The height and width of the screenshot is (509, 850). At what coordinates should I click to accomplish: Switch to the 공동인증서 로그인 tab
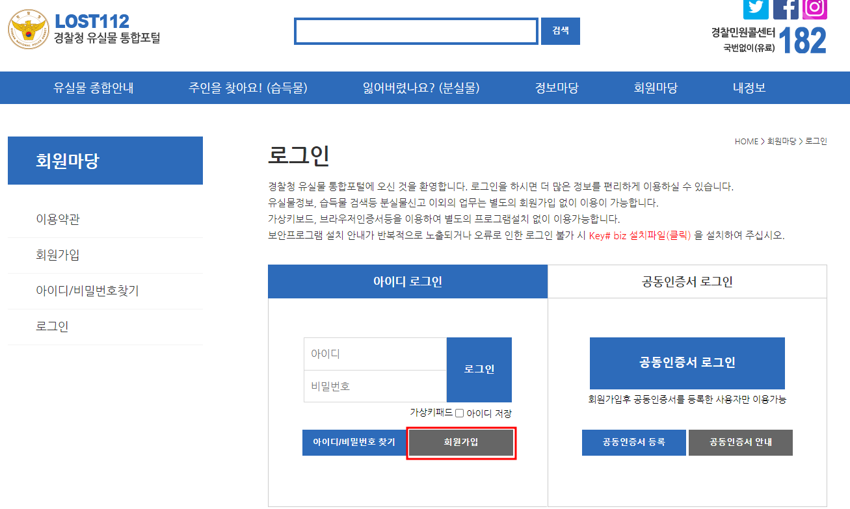click(x=687, y=281)
